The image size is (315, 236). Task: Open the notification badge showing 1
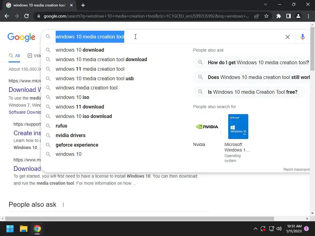point(306,229)
